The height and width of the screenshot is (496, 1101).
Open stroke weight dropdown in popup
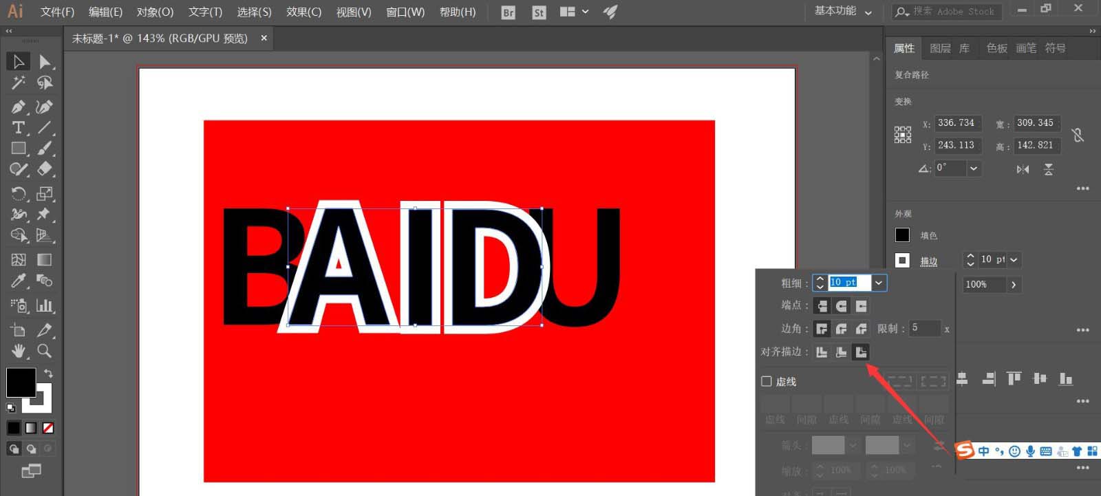pos(879,283)
